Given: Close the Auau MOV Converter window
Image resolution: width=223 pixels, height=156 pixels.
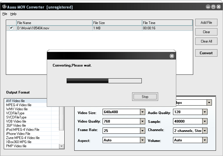Looking at the screenshot, I should [219, 7].
